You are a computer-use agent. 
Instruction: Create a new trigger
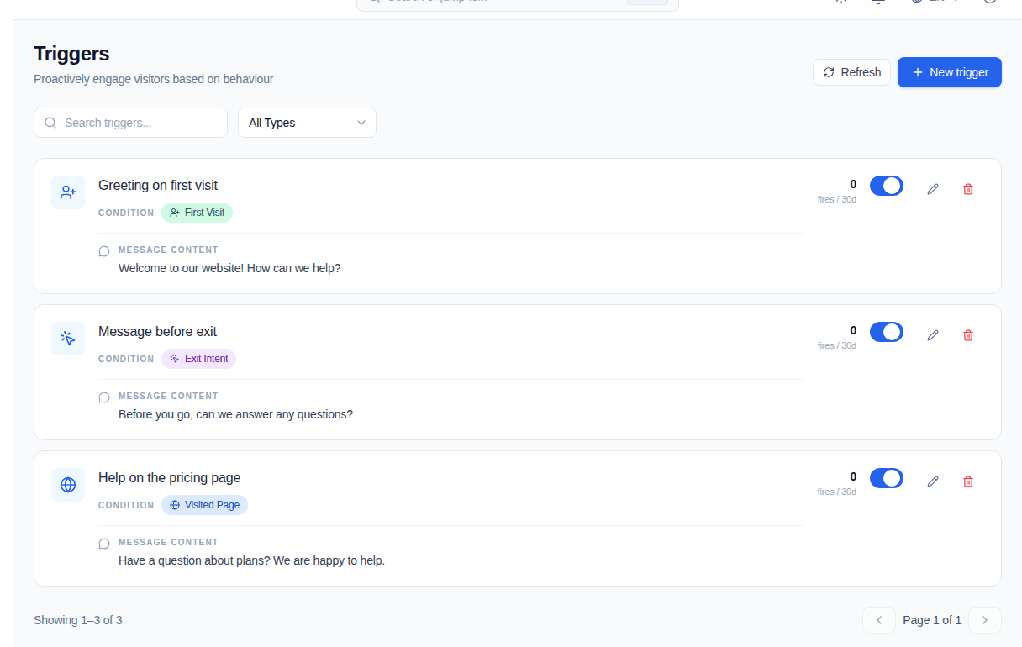click(x=950, y=72)
